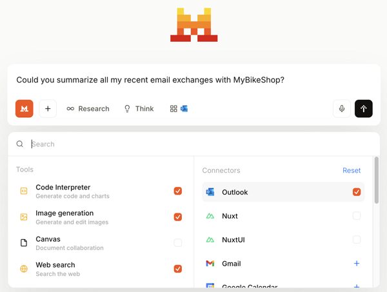Click 'Search the web' description

tap(58, 274)
